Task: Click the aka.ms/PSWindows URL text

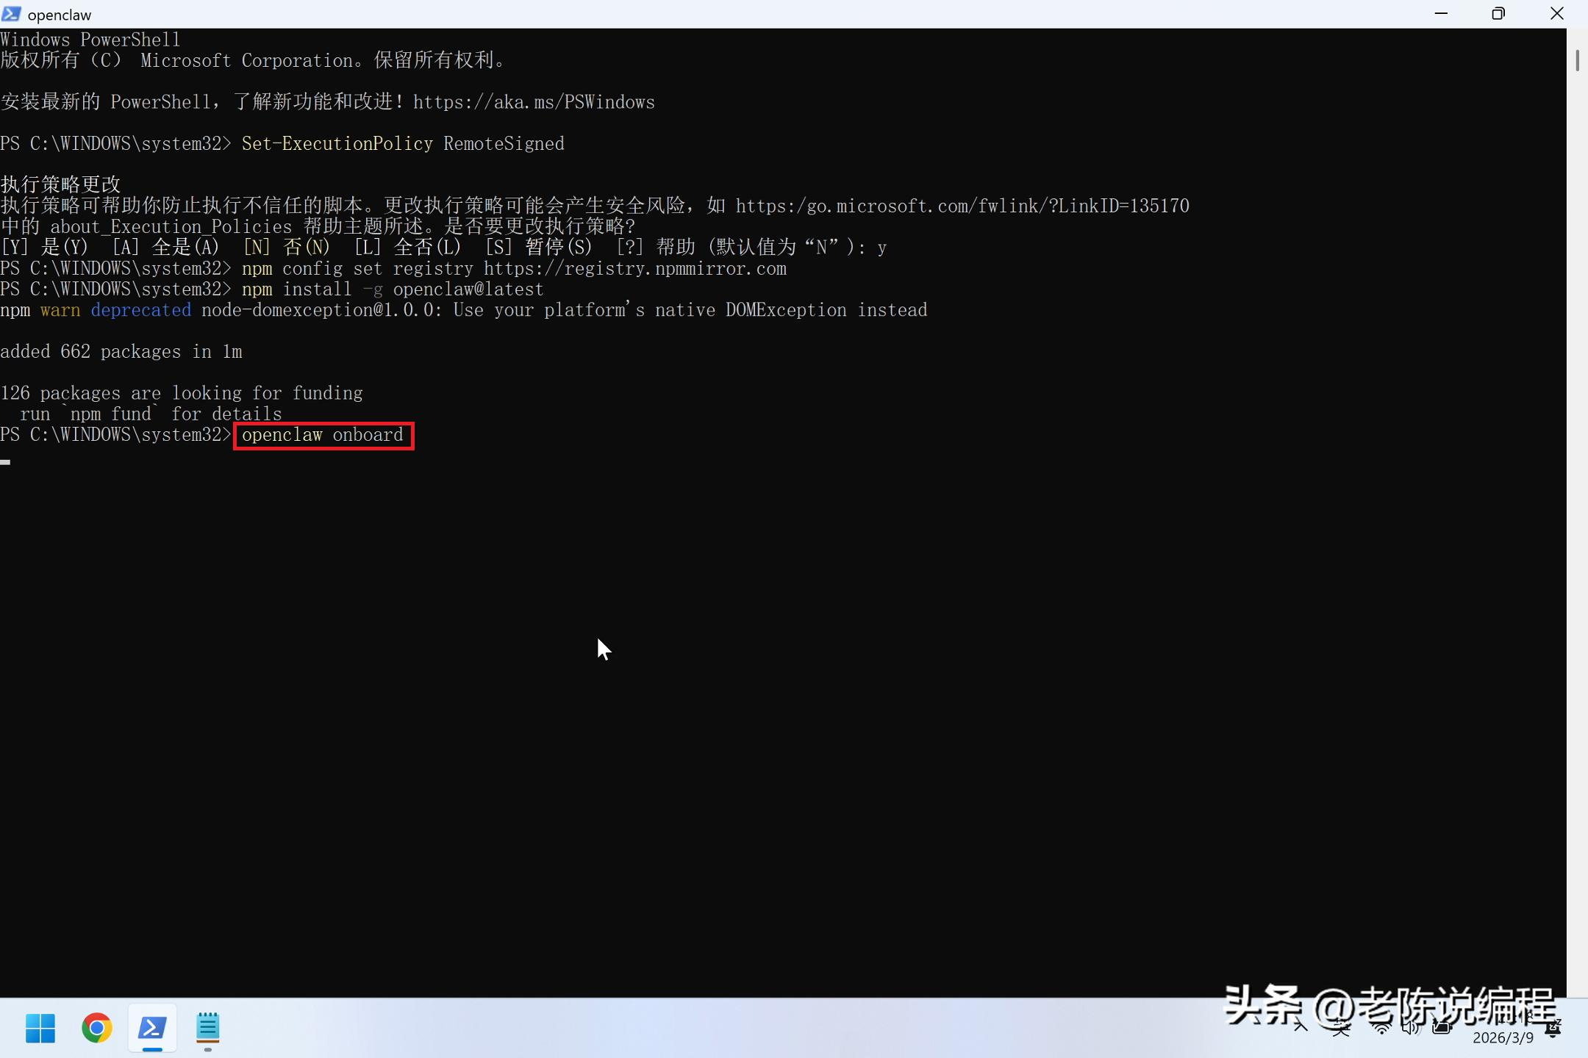Action: 534,102
